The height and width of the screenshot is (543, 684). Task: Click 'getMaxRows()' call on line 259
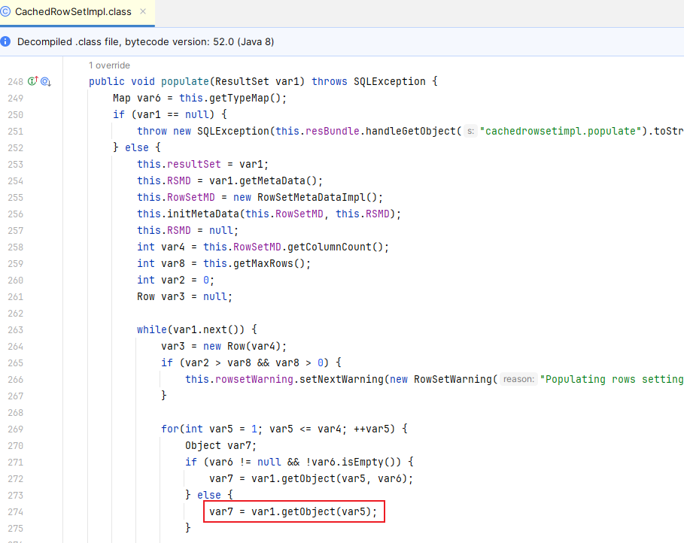pos(269,264)
